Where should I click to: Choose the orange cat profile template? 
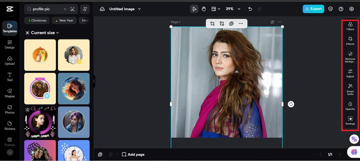point(40,55)
